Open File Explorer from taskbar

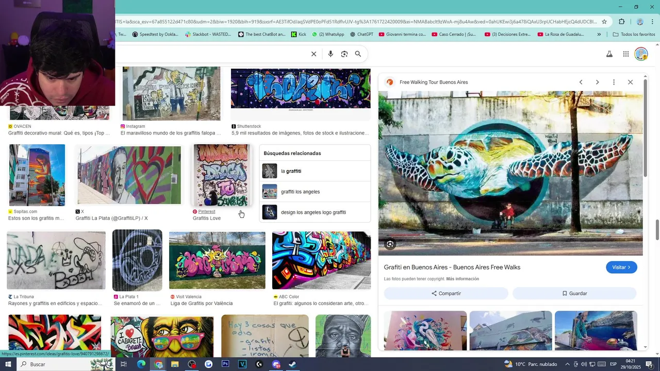(175, 364)
